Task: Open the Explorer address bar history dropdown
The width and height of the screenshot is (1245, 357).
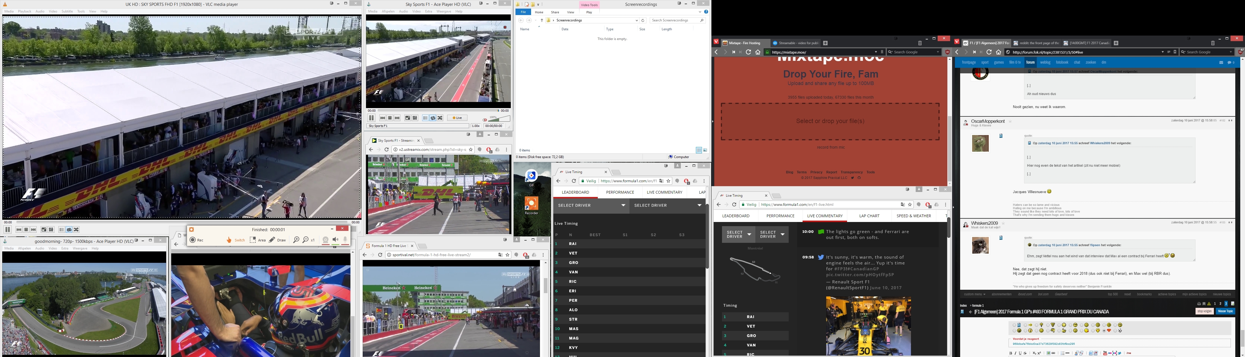Action: [x=636, y=20]
